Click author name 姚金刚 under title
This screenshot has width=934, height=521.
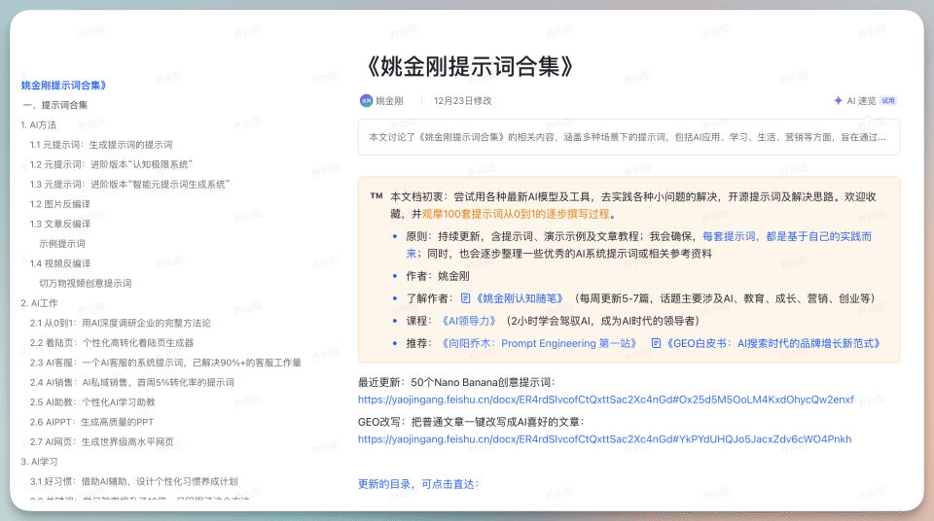click(389, 101)
